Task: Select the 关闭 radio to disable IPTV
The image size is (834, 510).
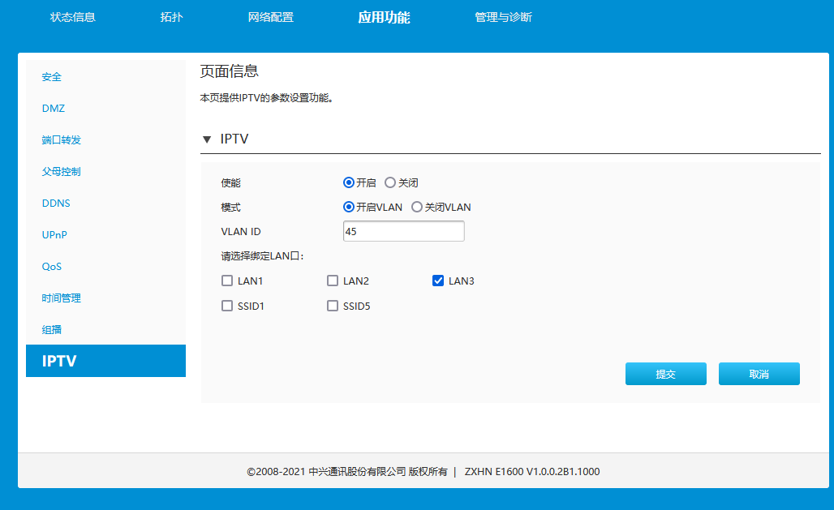Action: point(390,182)
